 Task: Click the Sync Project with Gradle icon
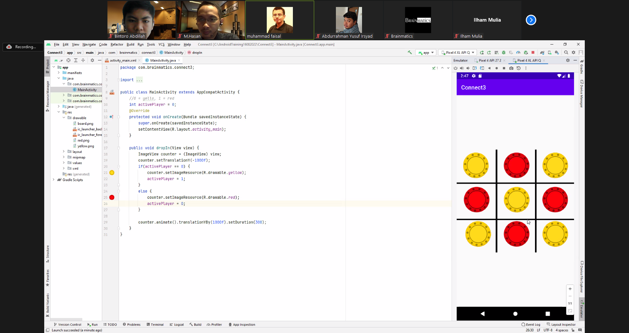tap(542, 52)
